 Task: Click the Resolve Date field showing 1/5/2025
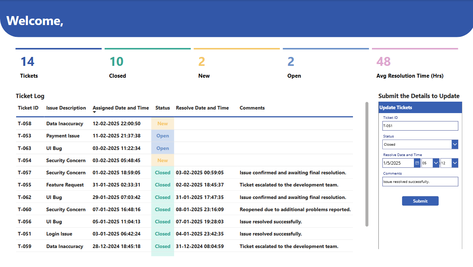click(398, 163)
